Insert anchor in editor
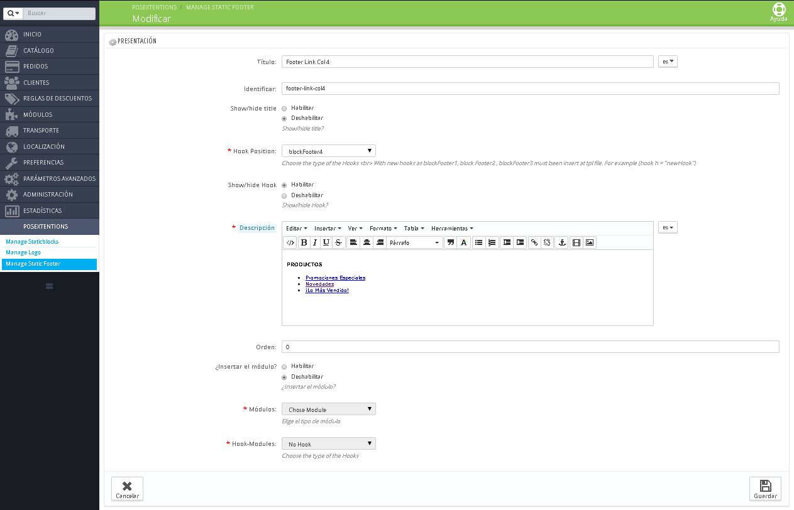 pyautogui.click(x=561, y=242)
